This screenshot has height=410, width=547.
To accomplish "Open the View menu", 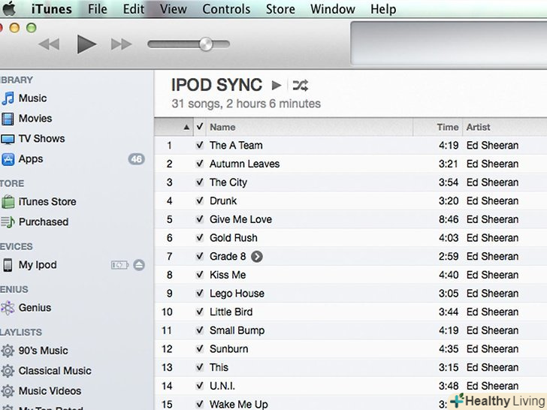I will (x=173, y=9).
